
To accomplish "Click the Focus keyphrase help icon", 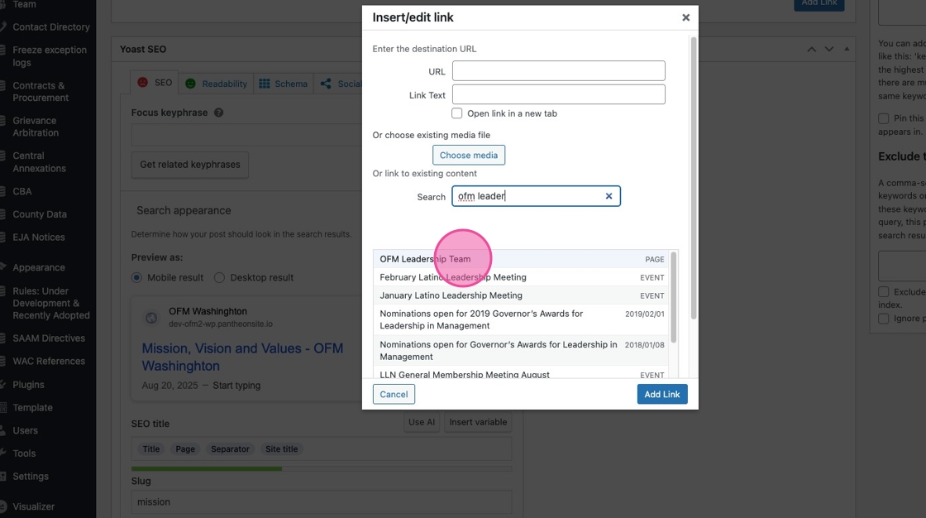I will coord(218,113).
